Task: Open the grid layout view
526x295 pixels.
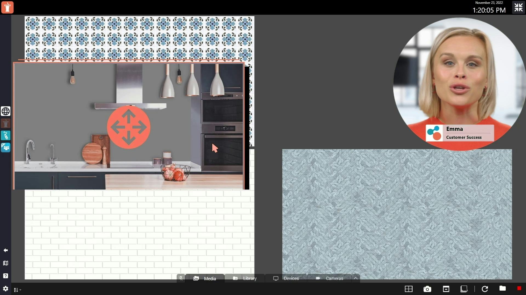Action: tap(409, 289)
